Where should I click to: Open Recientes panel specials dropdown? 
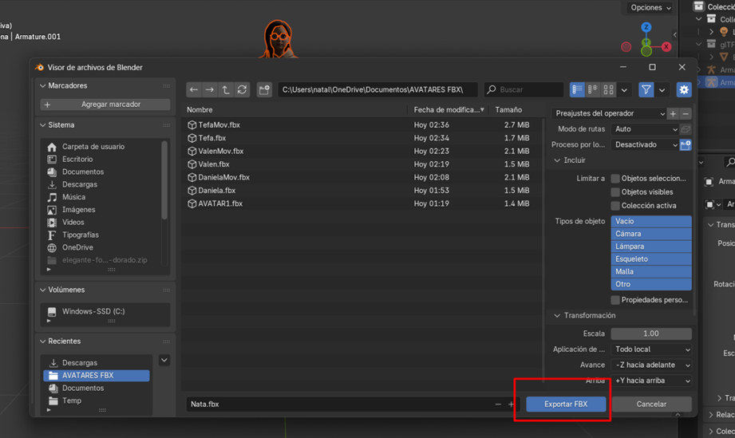[164, 361]
